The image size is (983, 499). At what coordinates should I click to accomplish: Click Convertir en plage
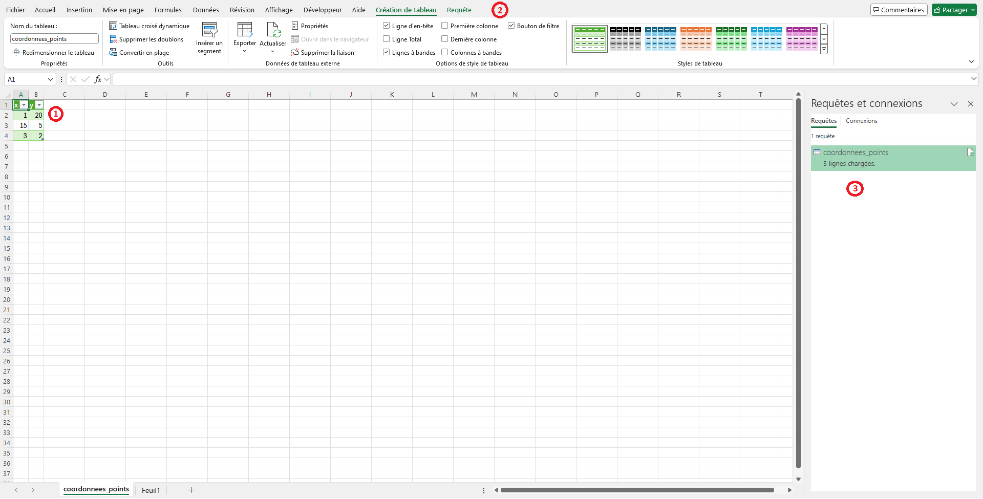coord(139,53)
